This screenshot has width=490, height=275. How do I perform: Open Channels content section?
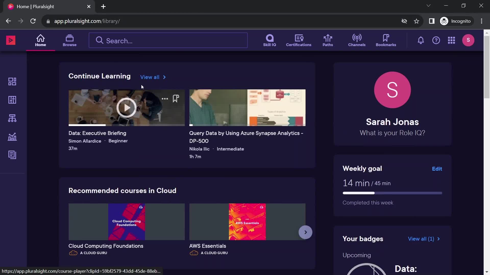(357, 40)
